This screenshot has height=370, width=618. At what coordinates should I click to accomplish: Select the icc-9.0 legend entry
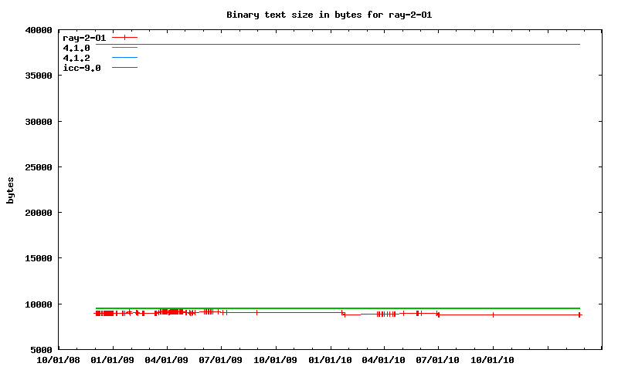[x=81, y=68]
